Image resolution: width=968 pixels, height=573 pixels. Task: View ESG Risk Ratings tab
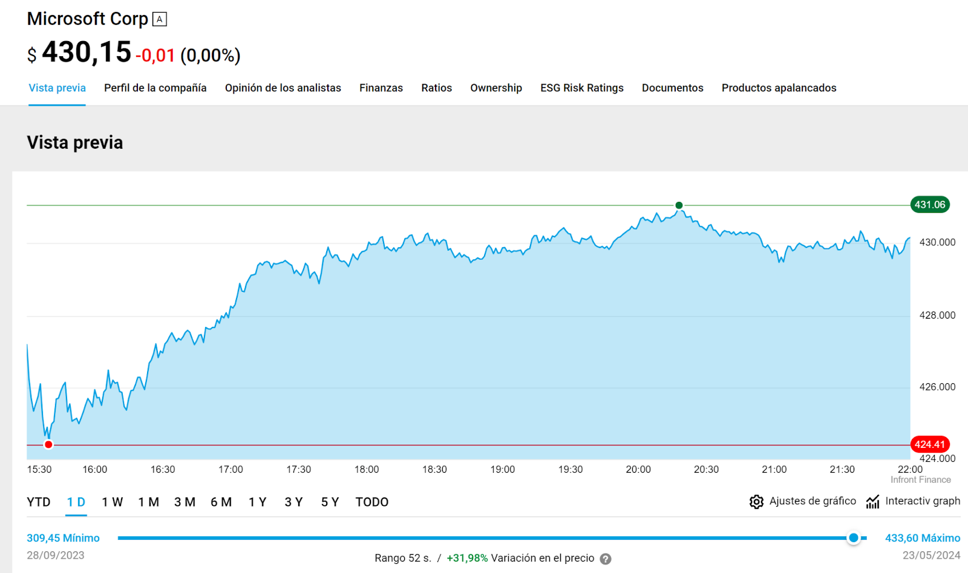point(582,88)
